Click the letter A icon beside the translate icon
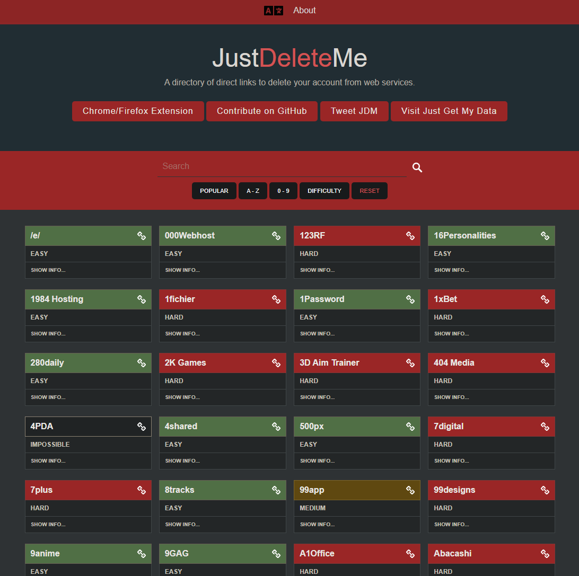The image size is (579, 576). pos(268,11)
